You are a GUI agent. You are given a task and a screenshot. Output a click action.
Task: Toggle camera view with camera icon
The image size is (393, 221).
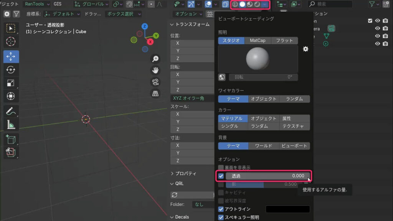155,82
